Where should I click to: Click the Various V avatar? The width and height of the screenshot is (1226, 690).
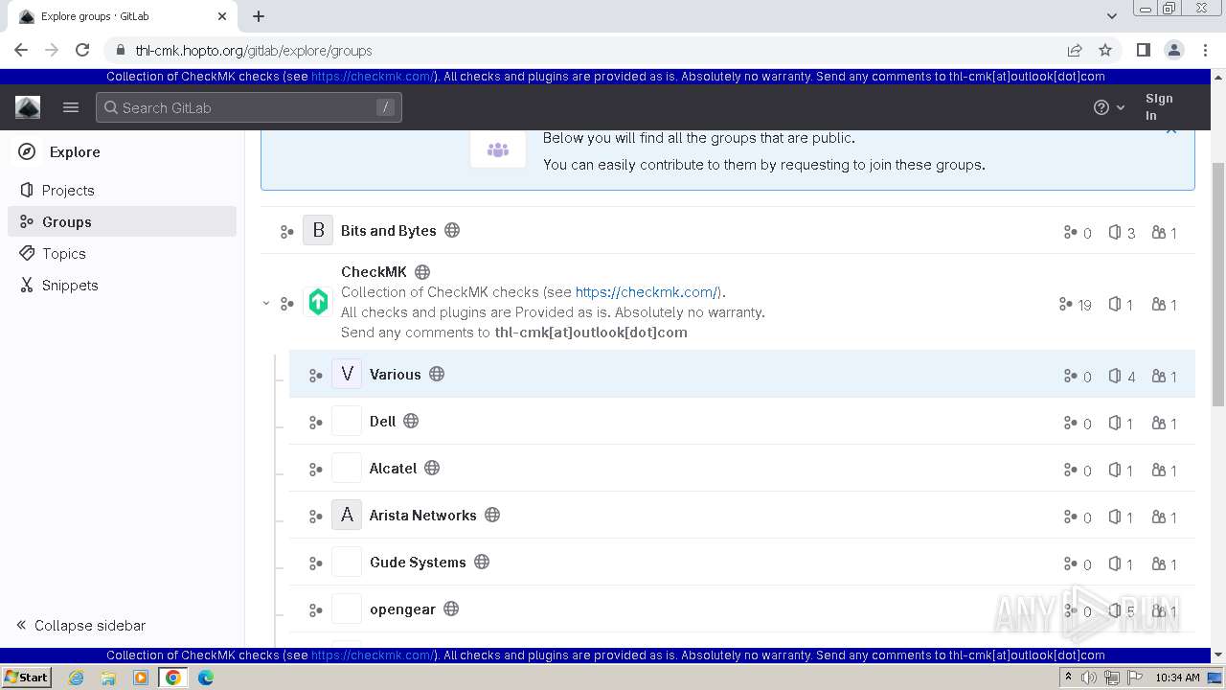(347, 374)
